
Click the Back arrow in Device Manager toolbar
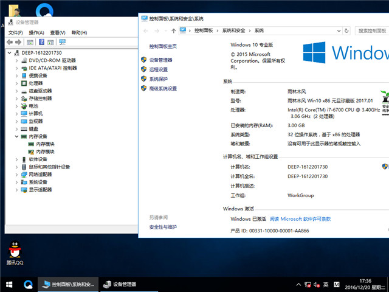[10, 42]
